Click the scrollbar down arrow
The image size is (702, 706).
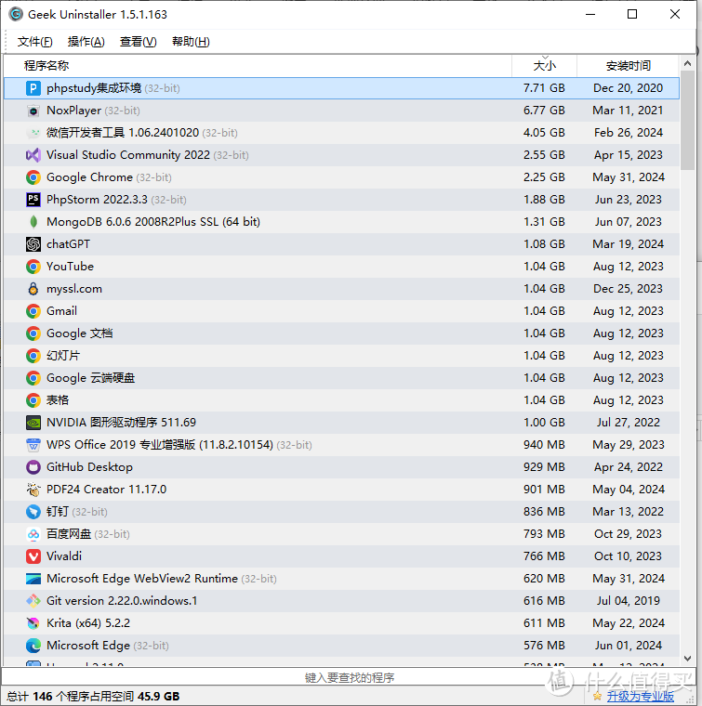pyautogui.click(x=687, y=659)
